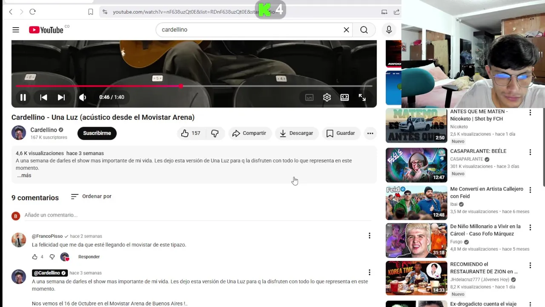Viewport: 545px width, 307px height.
Task: Download the video with Descargar
Action: 296,133
